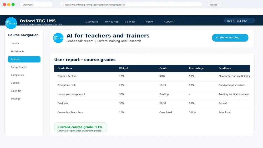
Task: Click the Forum reflection grade item
Action: [x=67, y=76]
